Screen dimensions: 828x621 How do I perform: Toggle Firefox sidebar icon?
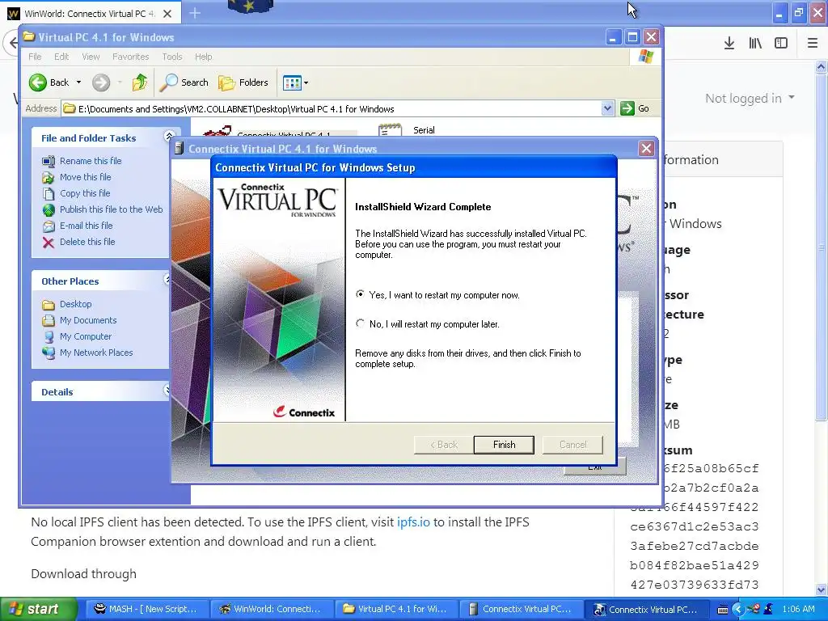pyautogui.click(x=781, y=43)
